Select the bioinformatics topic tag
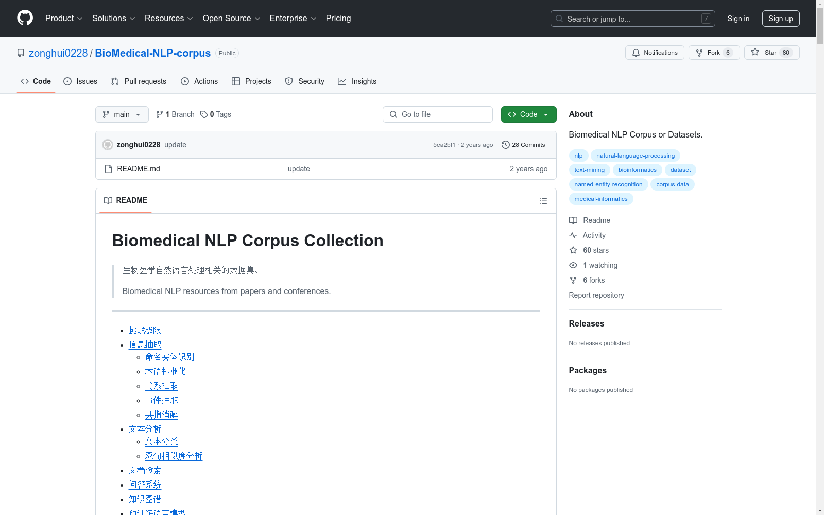This screenshot has width=824, height=515. pyautogui.click(x=637, y=170)
